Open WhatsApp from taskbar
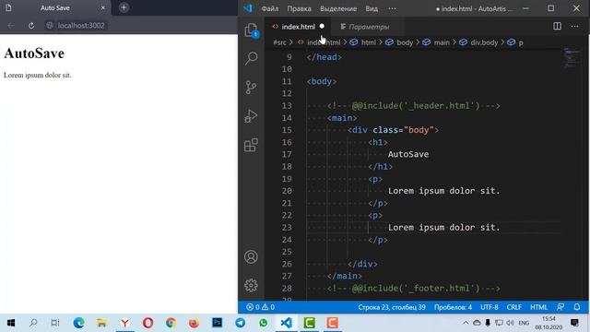 (x=263, y=323)
